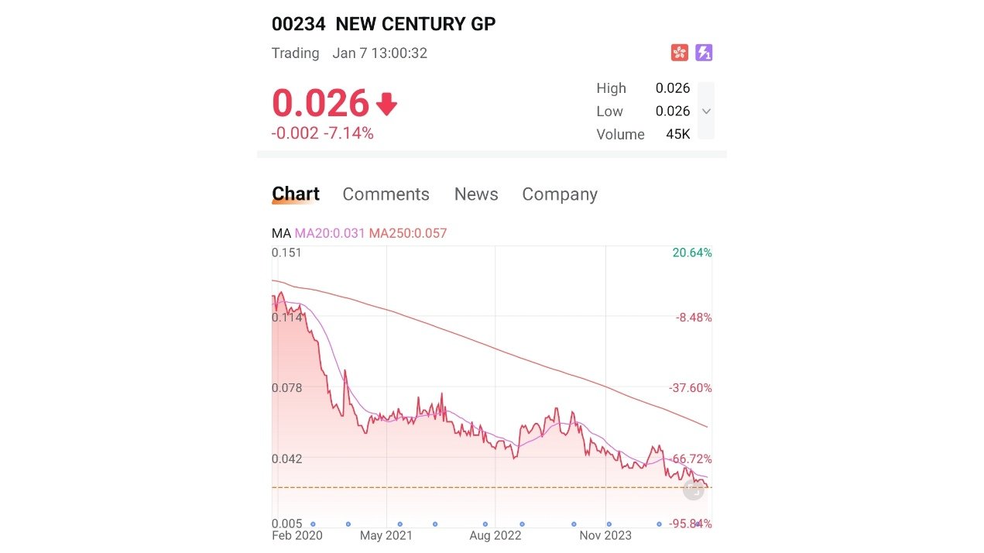Expand High/Low/Volume details chevron

(x=706, y=111)
